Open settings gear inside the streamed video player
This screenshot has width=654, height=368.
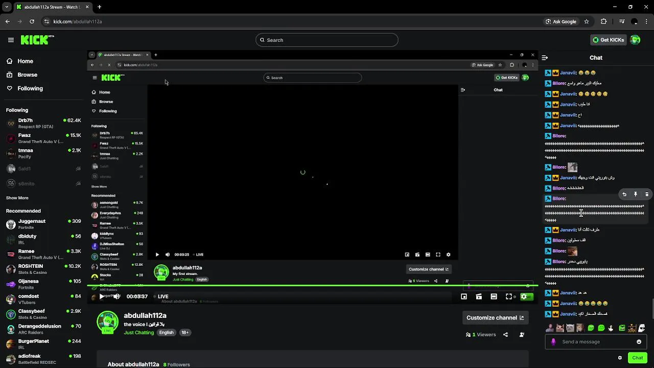pos(448,255)
